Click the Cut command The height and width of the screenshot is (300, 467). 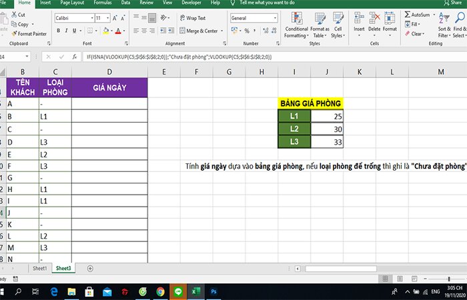[x=18, y=15]
